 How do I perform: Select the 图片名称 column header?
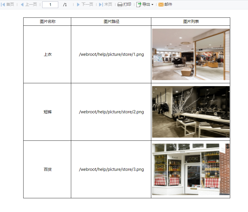point(47,21)
